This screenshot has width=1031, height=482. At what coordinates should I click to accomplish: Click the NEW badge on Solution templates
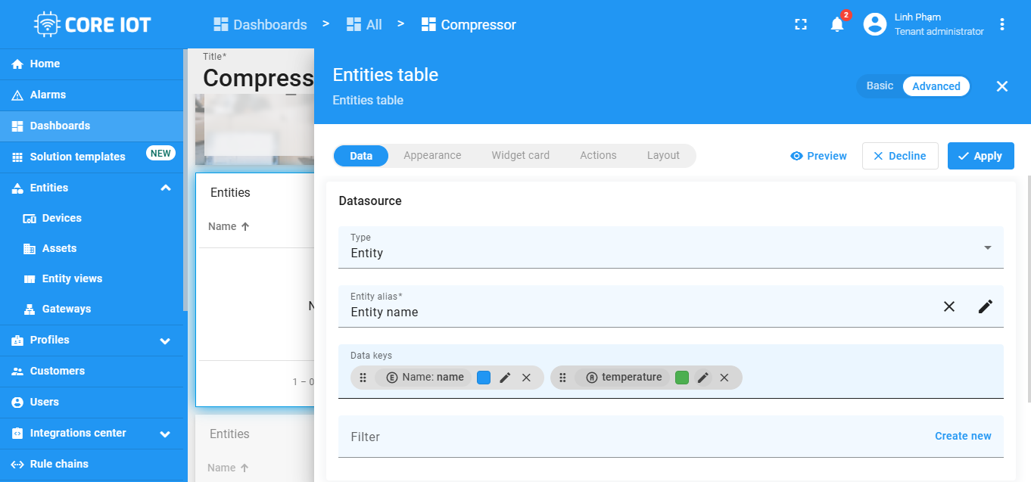click(160, 154)
